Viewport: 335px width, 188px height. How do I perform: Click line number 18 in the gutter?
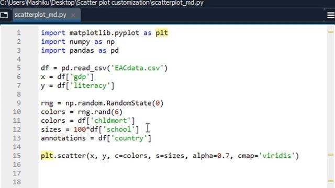coord(17,182)
